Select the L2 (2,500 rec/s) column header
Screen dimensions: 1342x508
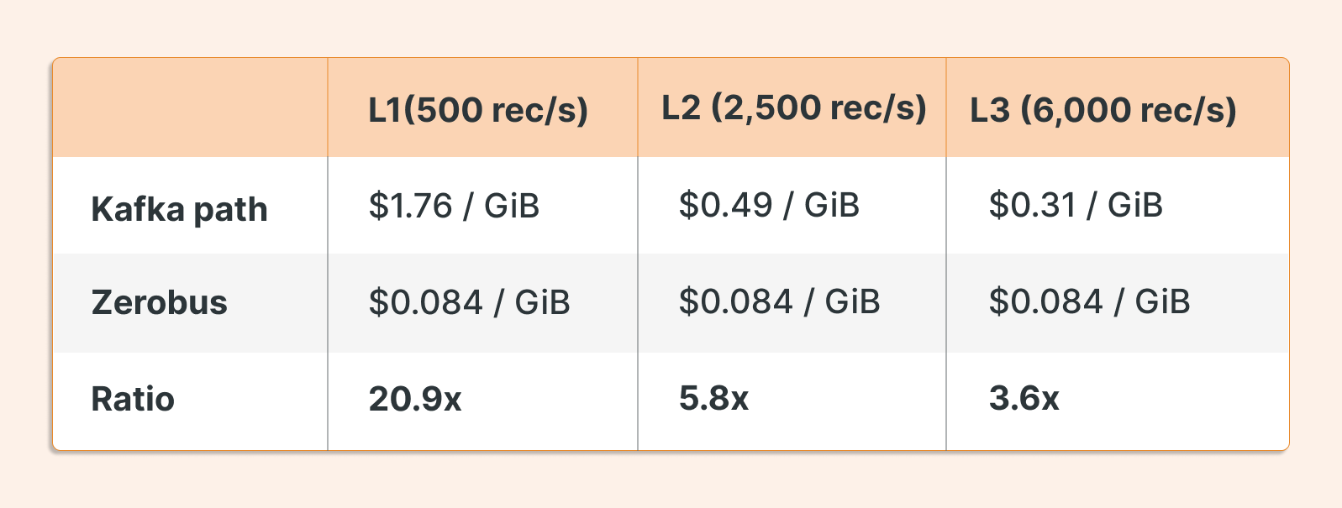coord(794,107)
